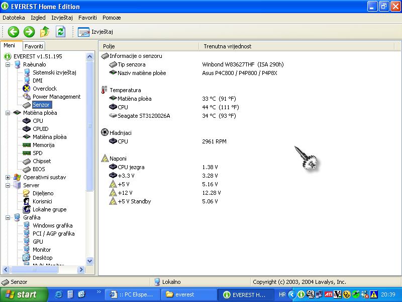Open Power Management tree entry
This screenshot has width=402, height=302.
coord(56,97)
